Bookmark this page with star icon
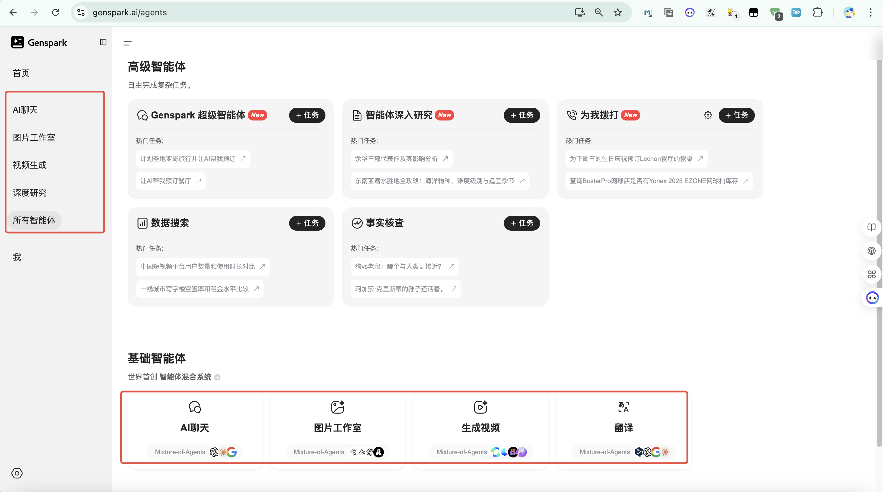The image size is (883, 492). (x=618, y=12)
